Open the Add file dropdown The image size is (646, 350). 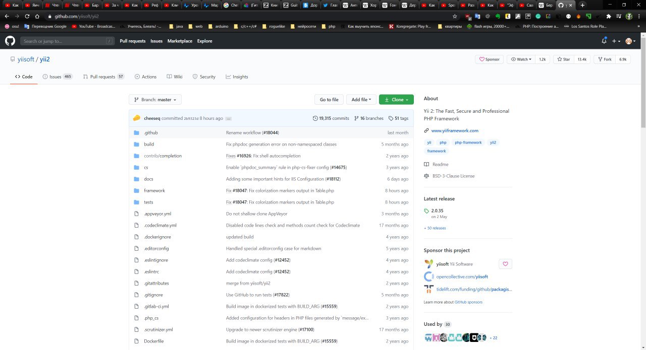tap(361, 99)
